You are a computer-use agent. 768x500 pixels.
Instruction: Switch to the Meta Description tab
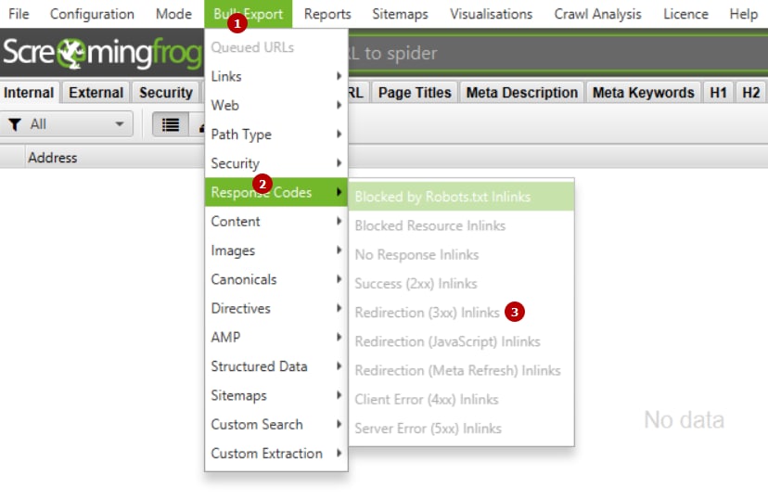[521, 92]
